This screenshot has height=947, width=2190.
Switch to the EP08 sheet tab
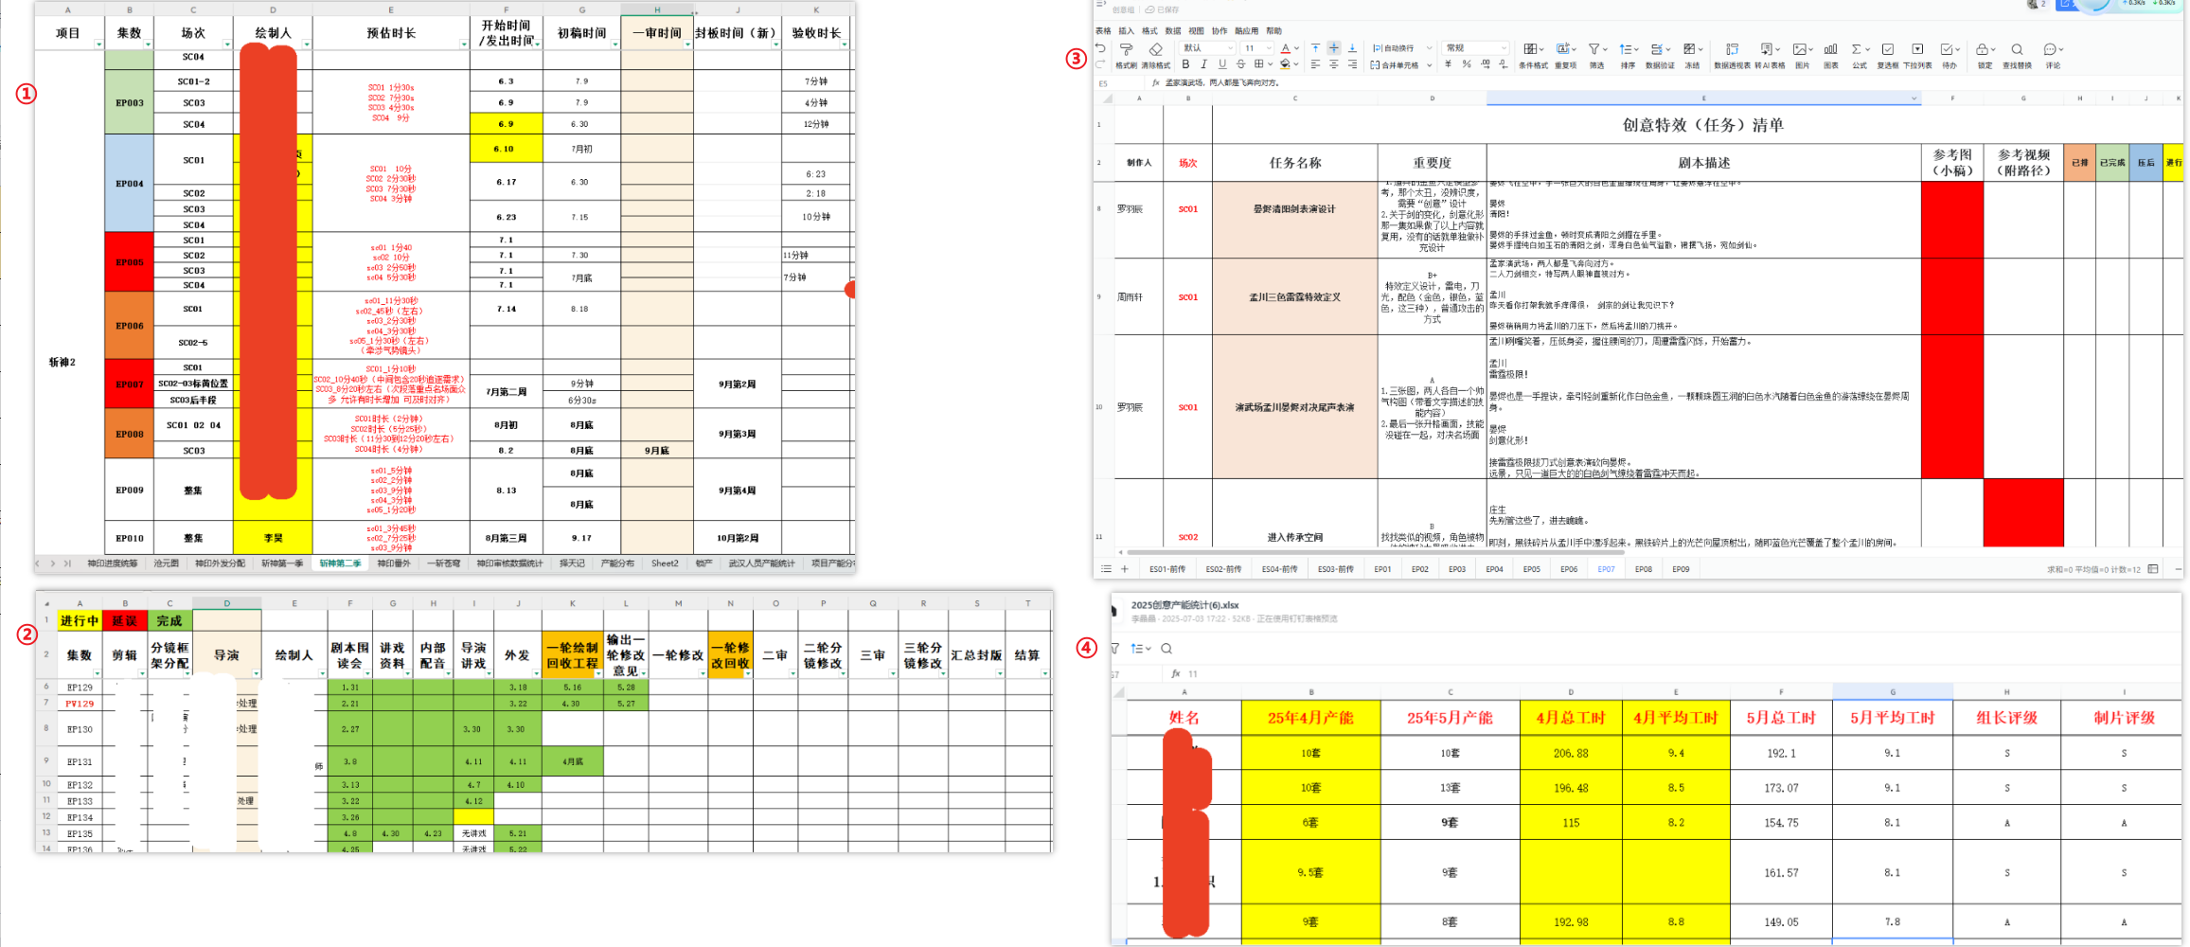coord(1643,569)
